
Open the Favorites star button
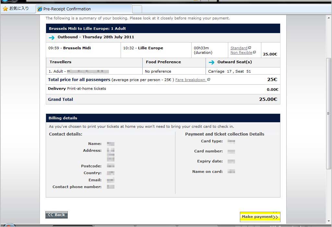coord(6,9)
